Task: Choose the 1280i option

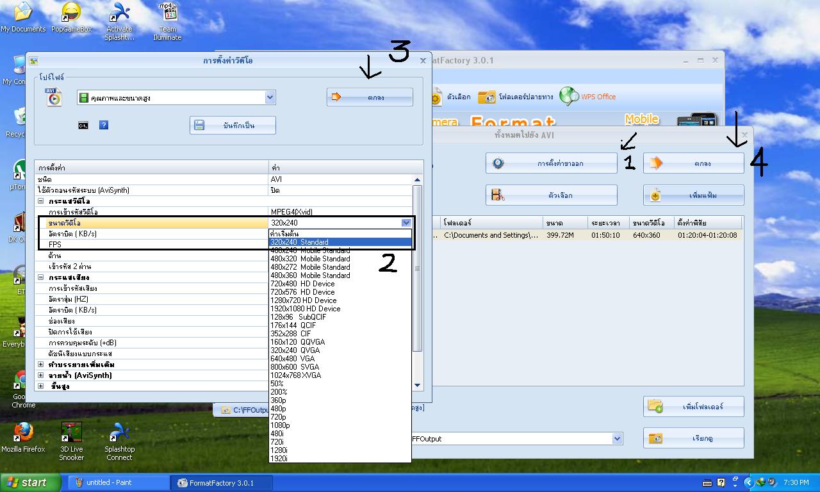Action: click(340, 450)
